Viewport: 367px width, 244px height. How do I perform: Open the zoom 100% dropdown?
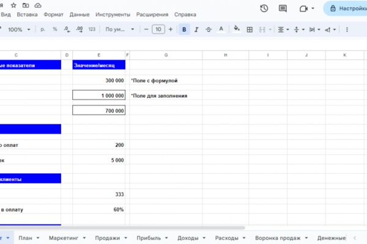[19, 29]
